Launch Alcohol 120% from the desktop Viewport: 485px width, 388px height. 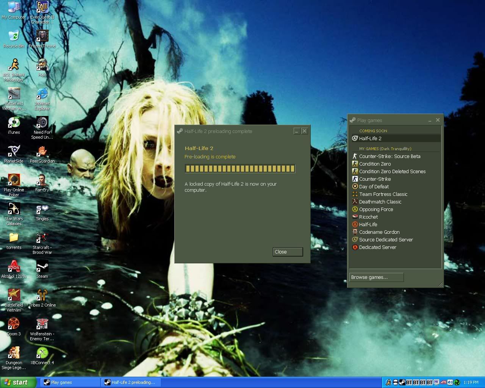[14, 269]
